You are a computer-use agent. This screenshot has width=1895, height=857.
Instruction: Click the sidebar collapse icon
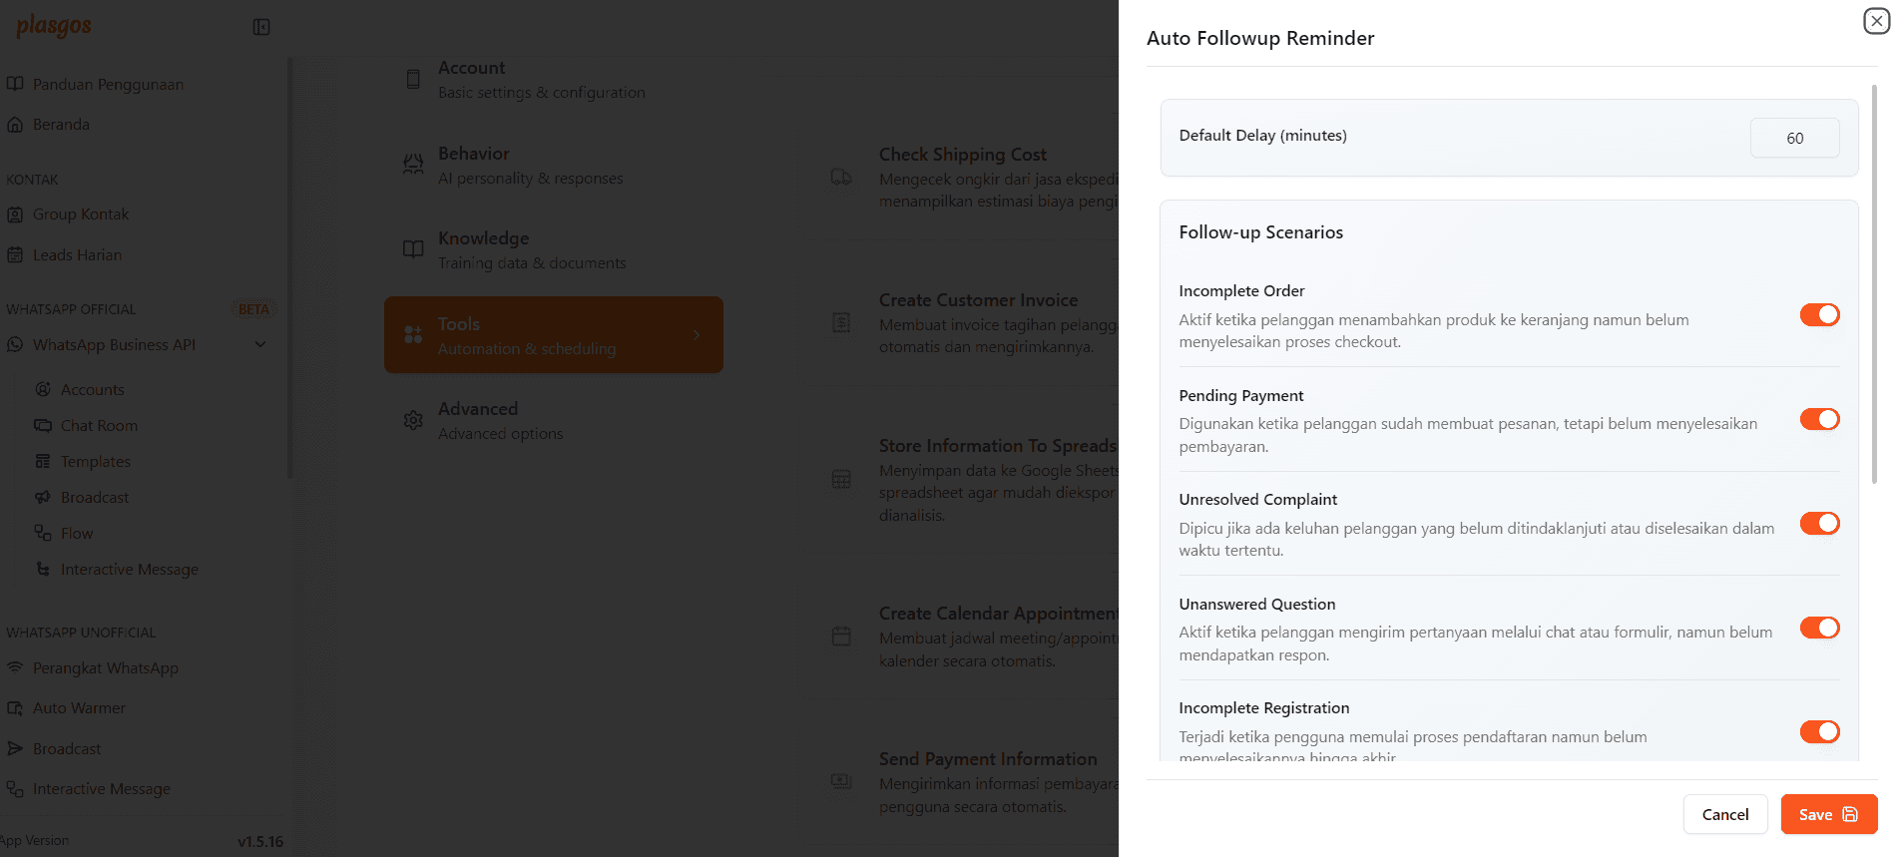pyautogui.click(x=261, y=27)
